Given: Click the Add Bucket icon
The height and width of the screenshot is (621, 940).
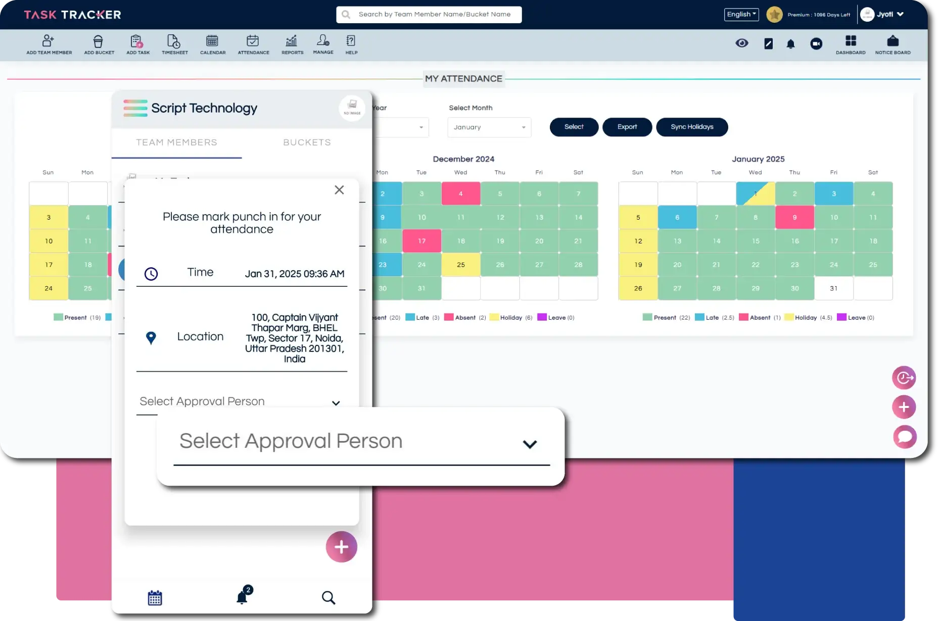Looking at the screenshot, I should pos(99,44).
